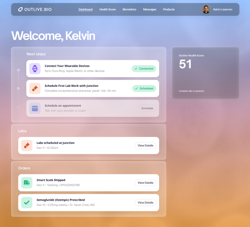The height and width of the screenshot is (227, 250).
Task: Click 'Schedule an appointment' title
Action: tap(63, 106)
